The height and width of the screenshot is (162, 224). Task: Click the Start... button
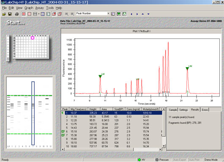coord(16,22)
